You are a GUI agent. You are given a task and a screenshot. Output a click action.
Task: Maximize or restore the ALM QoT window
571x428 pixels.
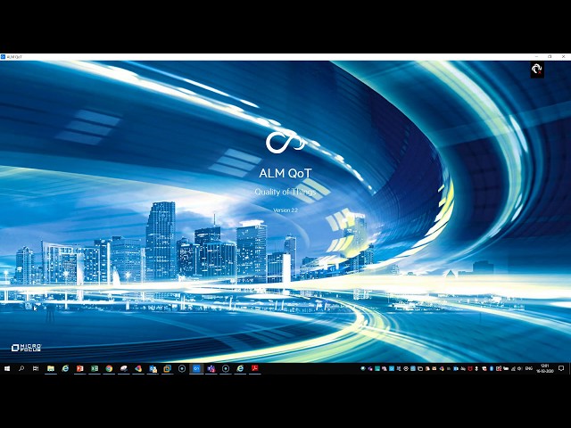(550, 57)
